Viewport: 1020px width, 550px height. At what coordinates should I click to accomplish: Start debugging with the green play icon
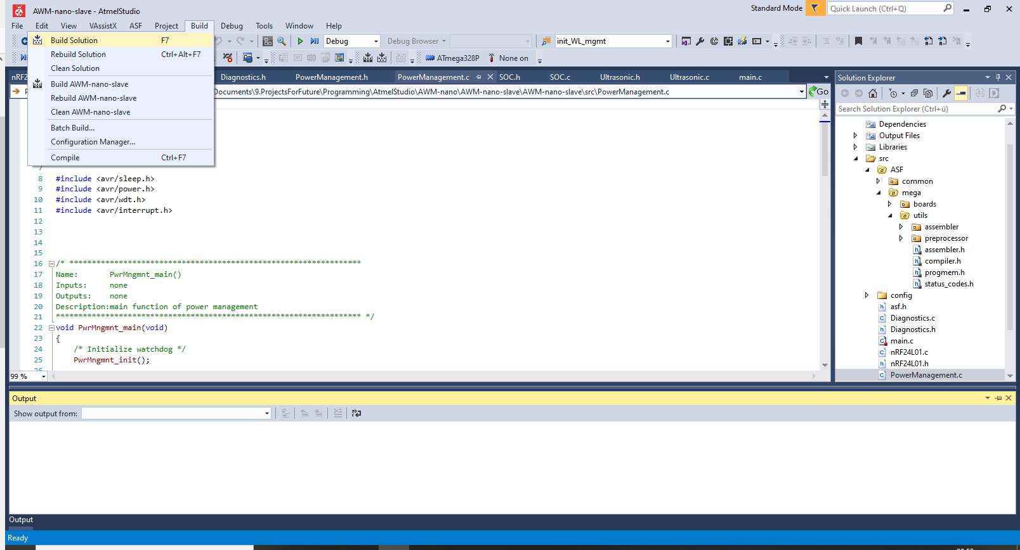(x=301, y=41)
